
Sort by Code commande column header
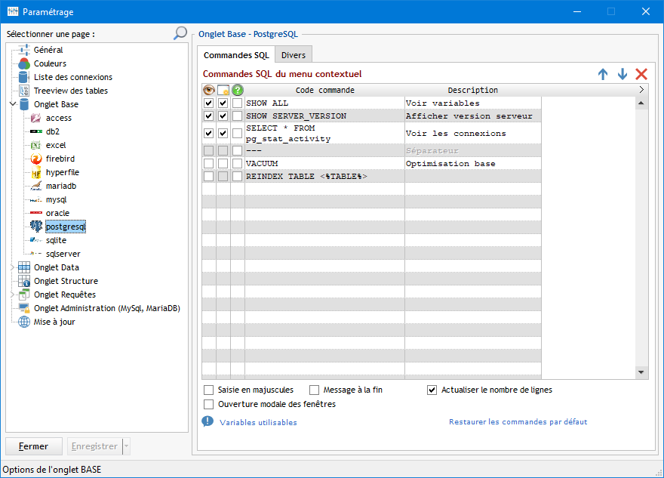(x=324, y=90)
